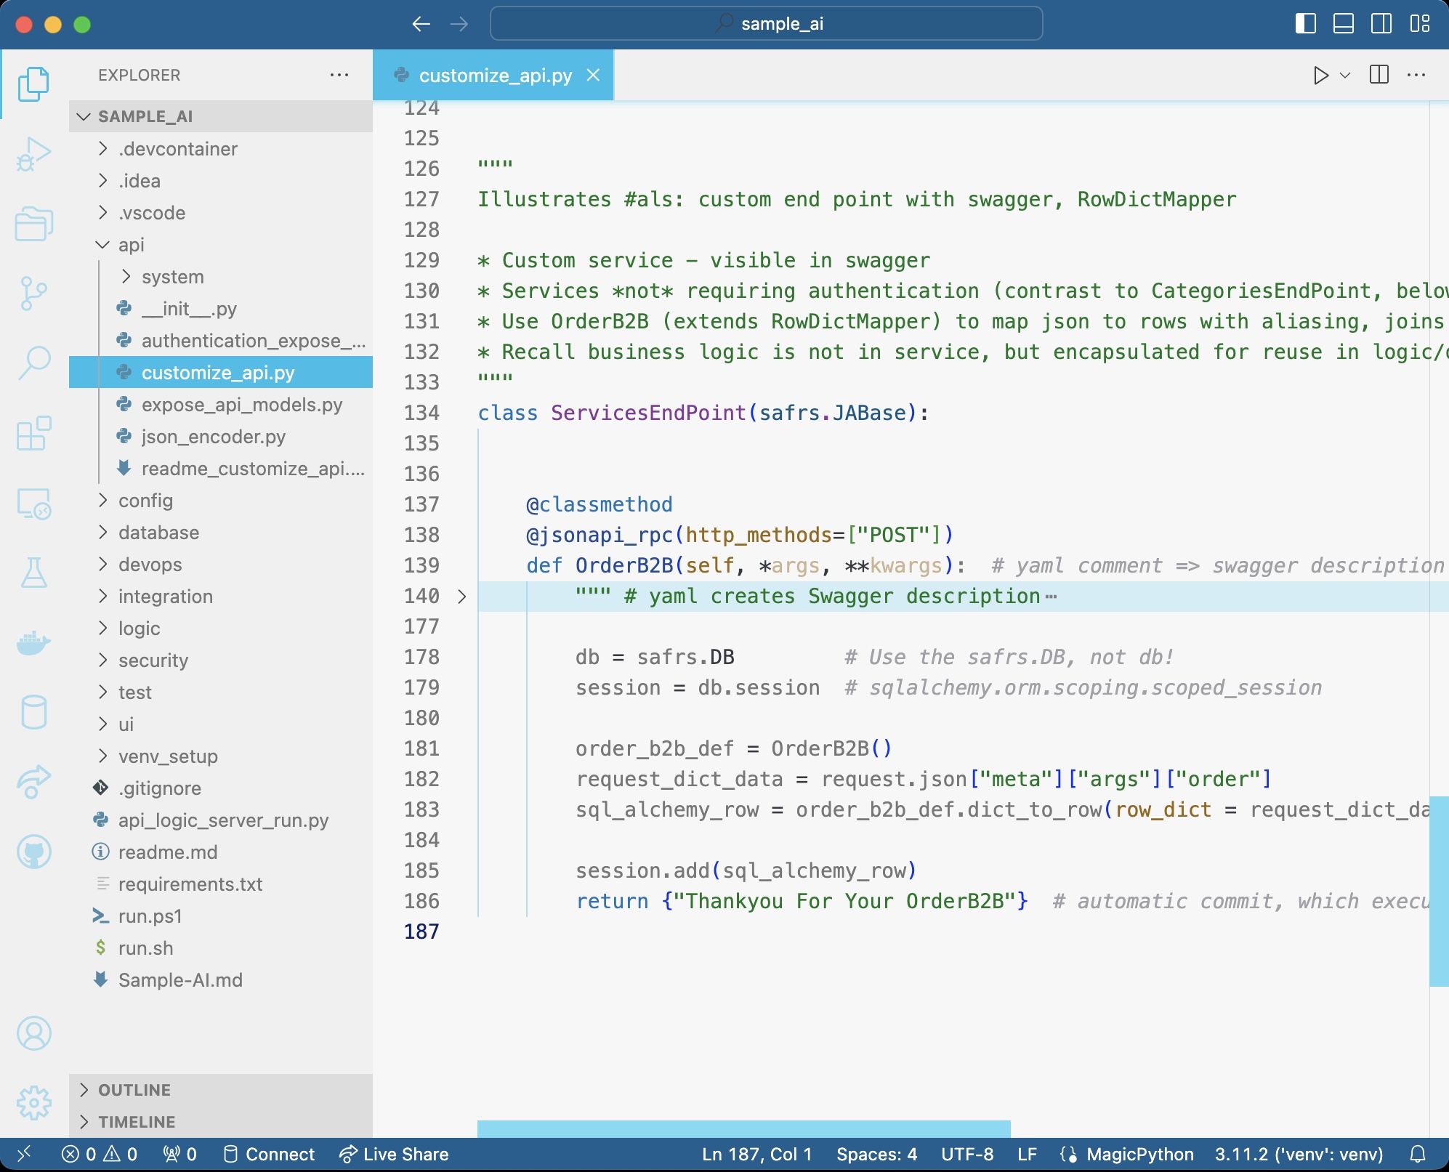Viewport: 1449px width, 1172px height.
Task: Open the Source Control view
Action: 33,293
